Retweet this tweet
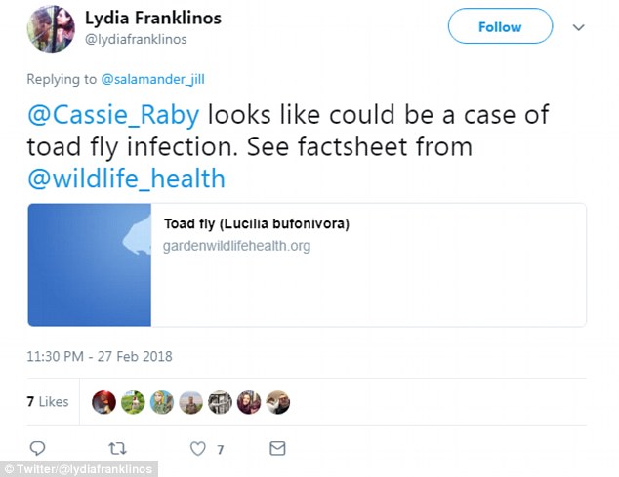619x477 pixels. click(x=116, y=448)
